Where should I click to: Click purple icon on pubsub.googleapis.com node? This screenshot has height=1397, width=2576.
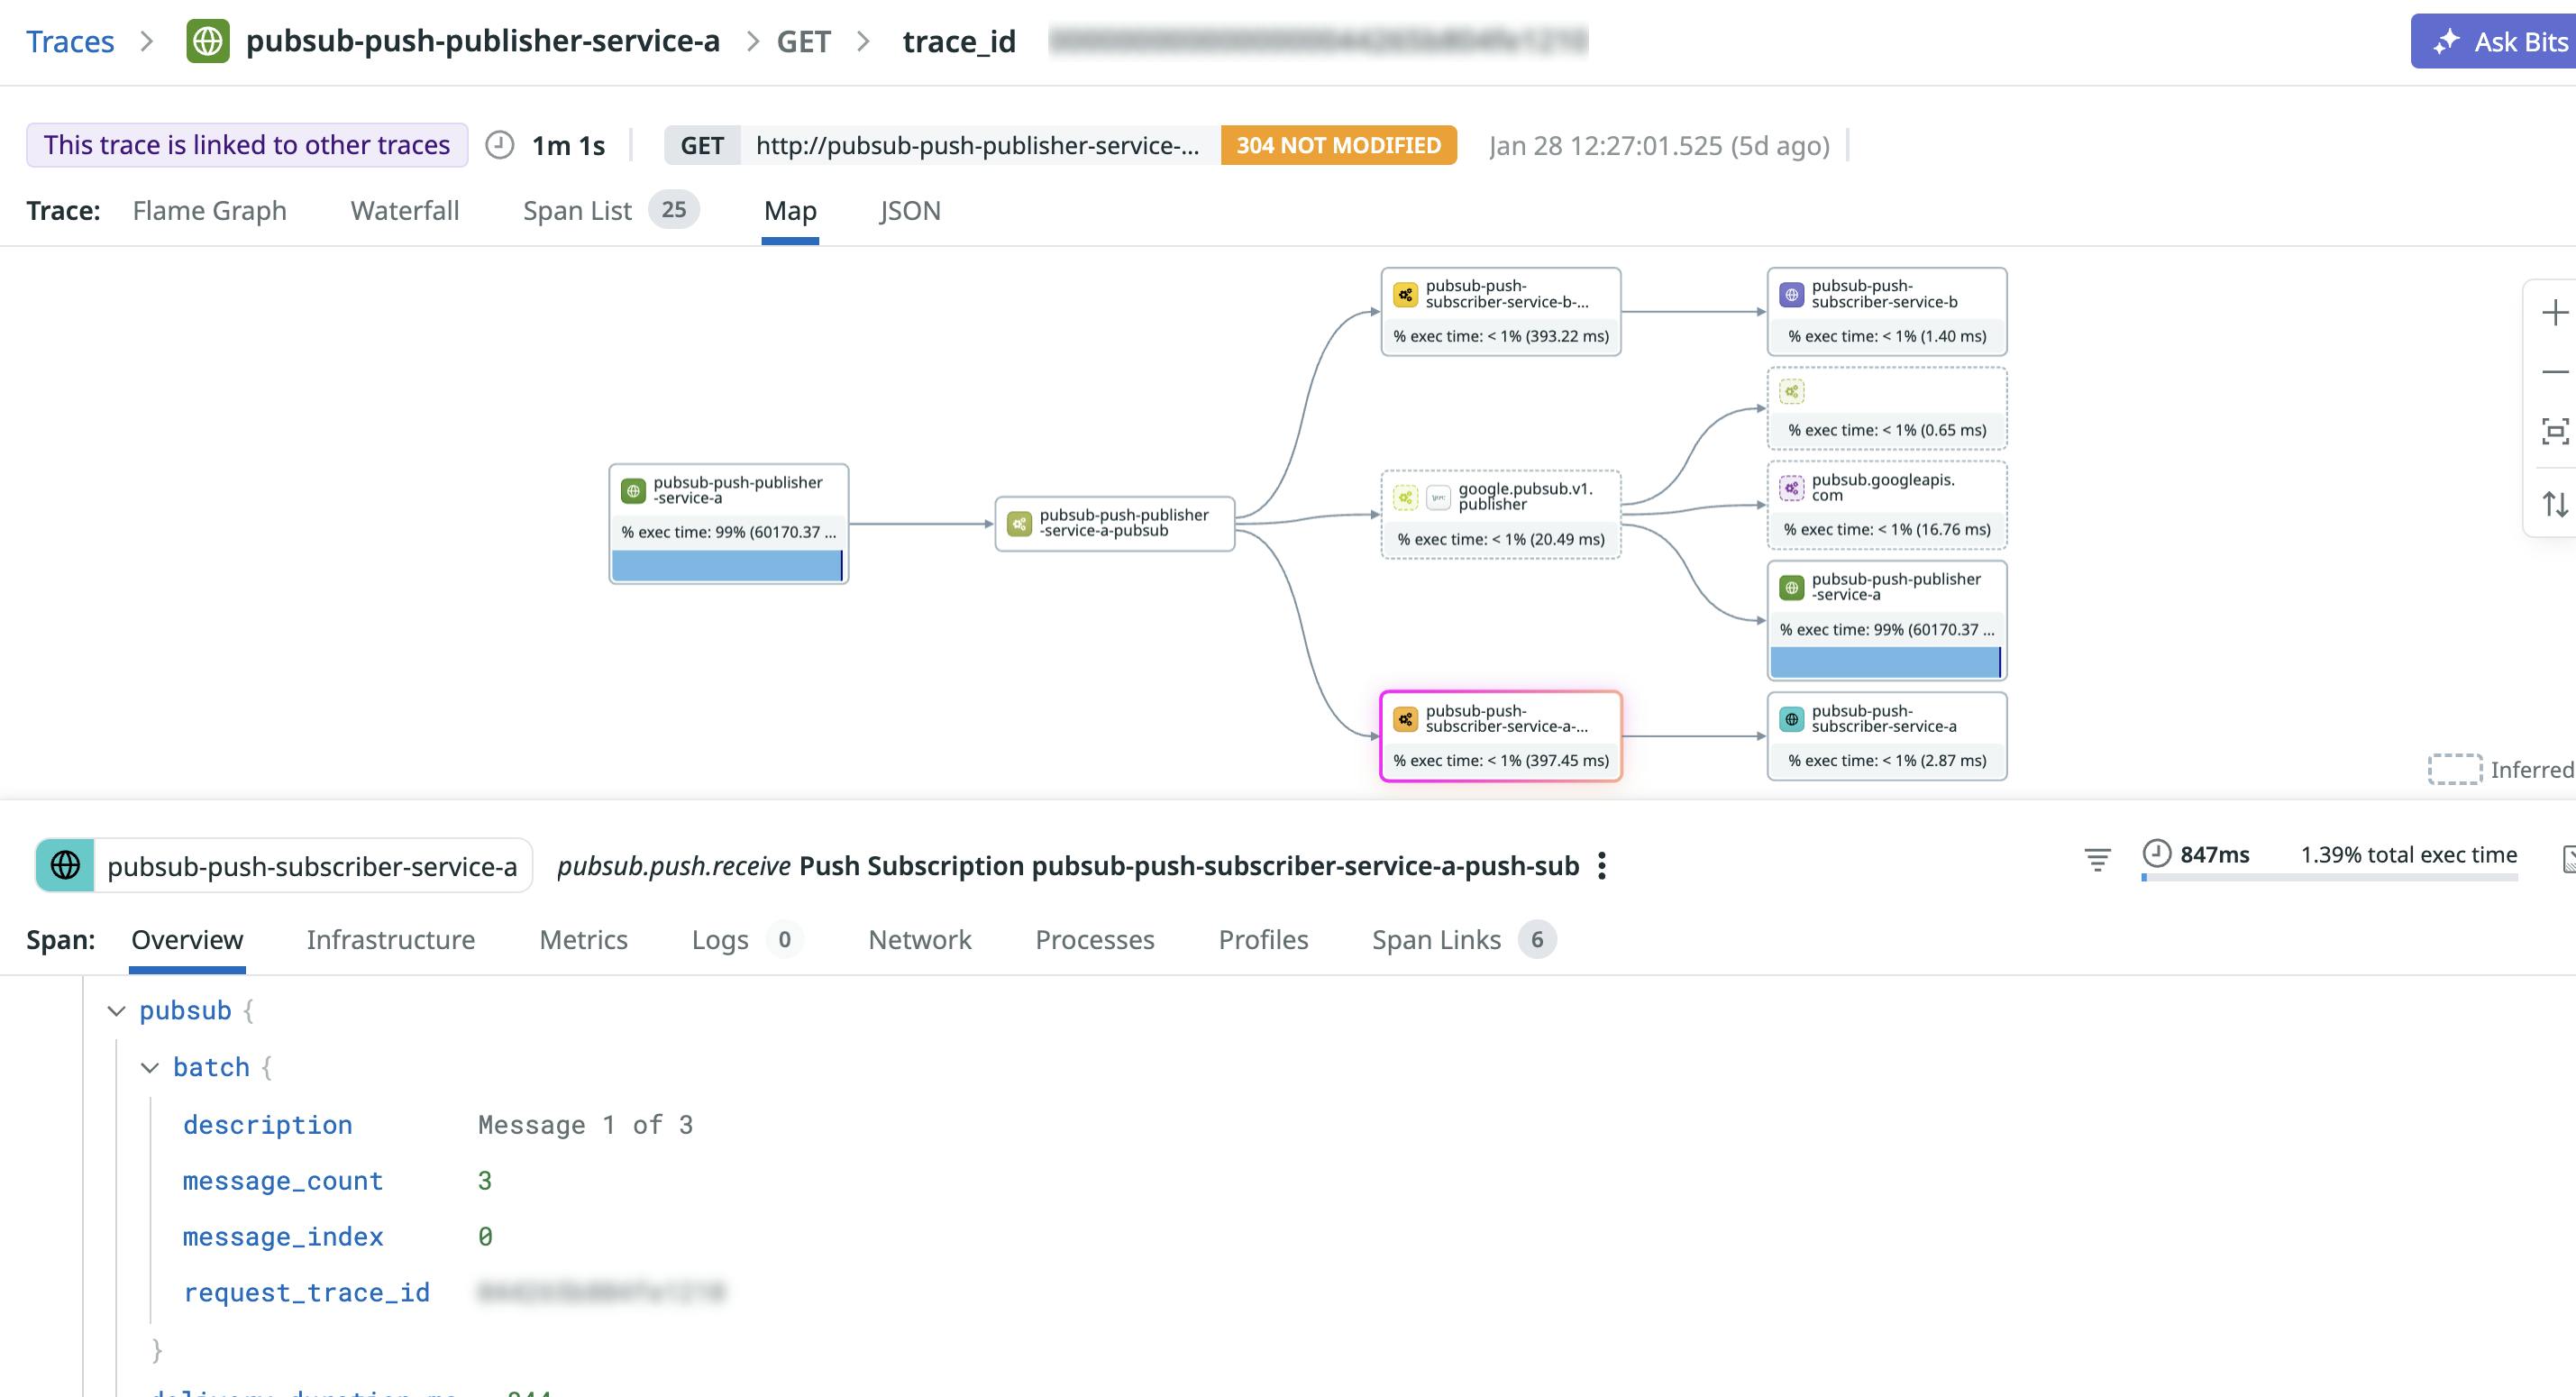(1790, 488)
